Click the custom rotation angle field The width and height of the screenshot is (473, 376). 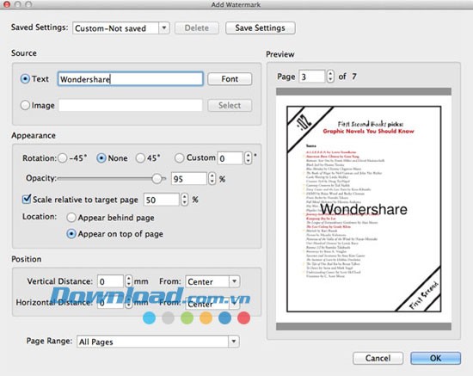point(230,158)
